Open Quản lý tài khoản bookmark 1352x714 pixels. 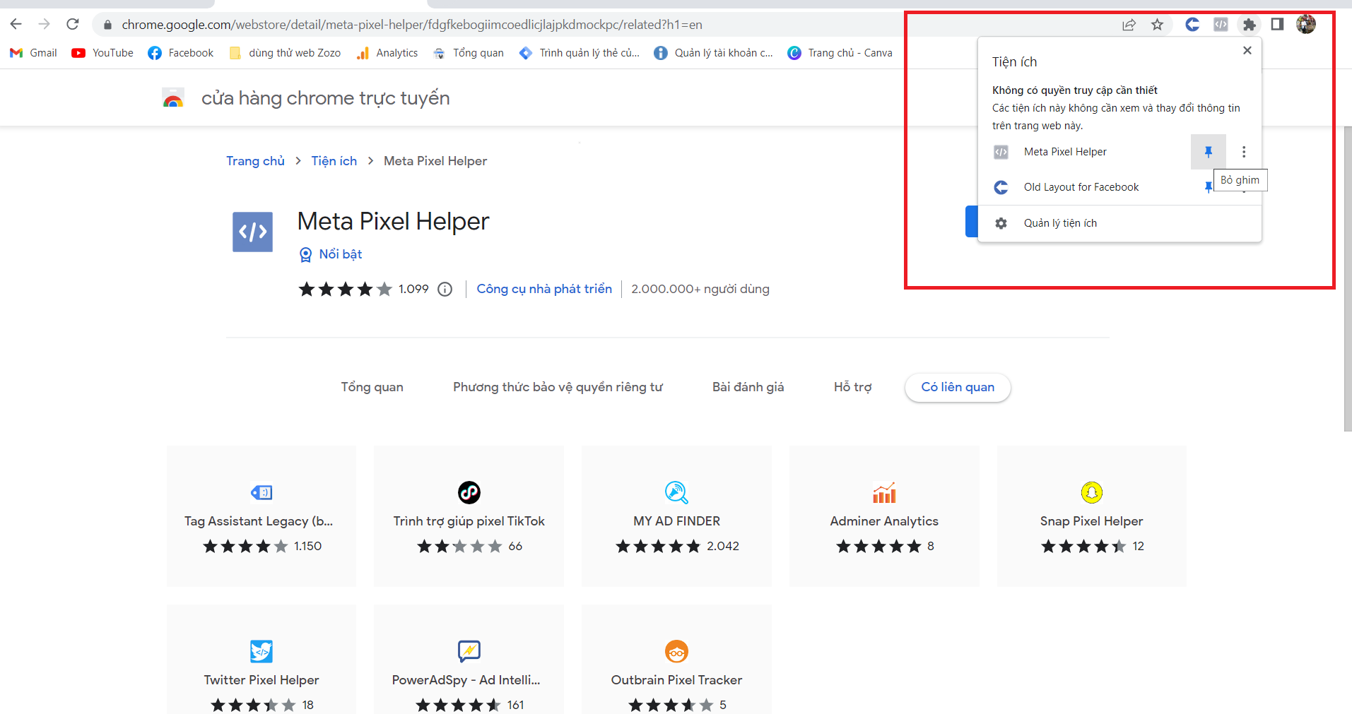pos(713,53)
